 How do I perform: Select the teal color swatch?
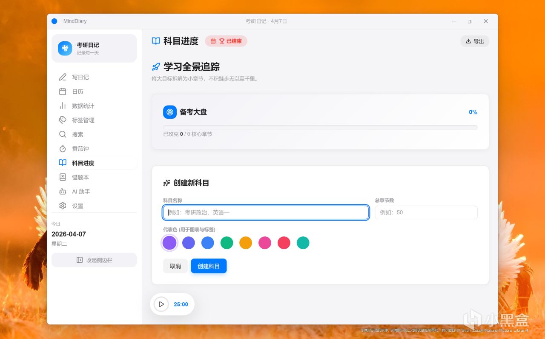tap(303, 243)
